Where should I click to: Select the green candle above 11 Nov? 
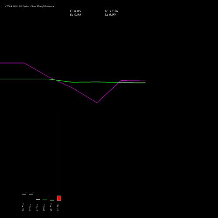[38, 200]
